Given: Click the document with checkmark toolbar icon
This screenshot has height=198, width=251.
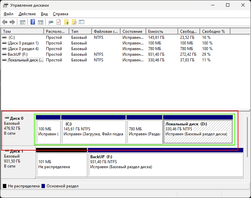Looking at the screenshot, I should click(59, 22).
